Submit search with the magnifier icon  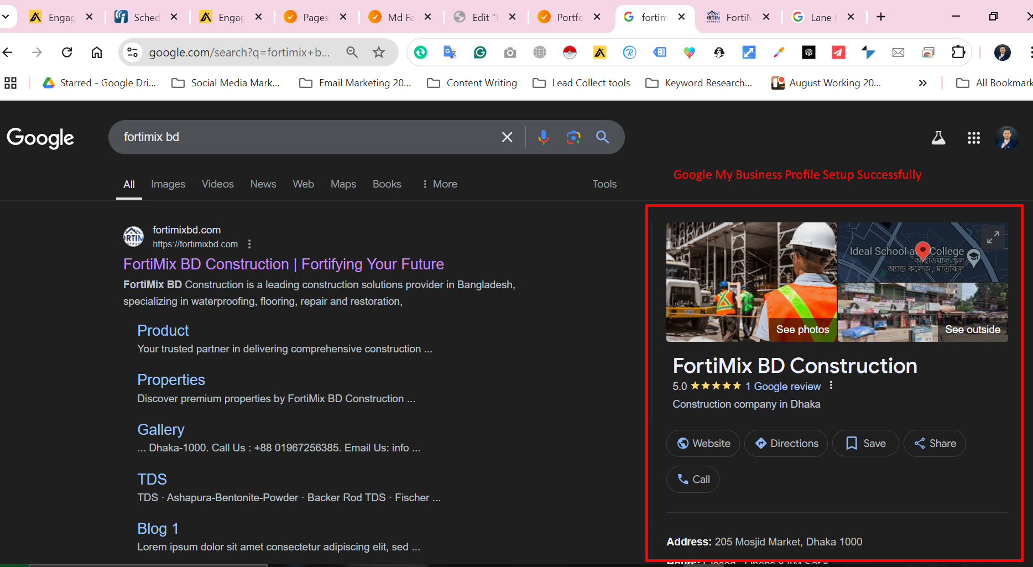603,137
